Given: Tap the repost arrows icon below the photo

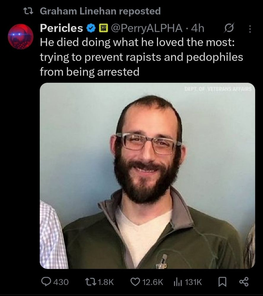Looking at the screenshot, I should point(90,282).
